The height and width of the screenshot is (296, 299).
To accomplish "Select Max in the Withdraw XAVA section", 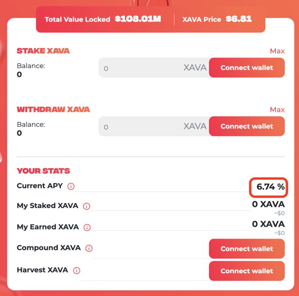I will point(277,110).
